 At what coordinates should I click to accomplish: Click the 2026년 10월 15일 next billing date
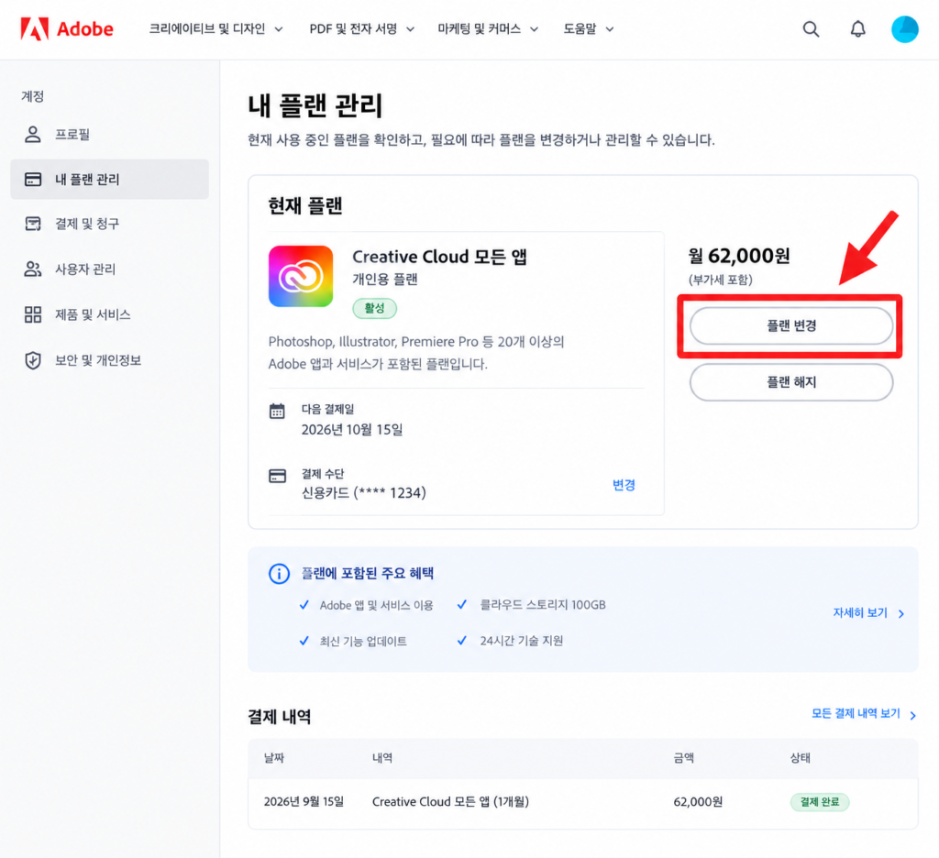click(x=352, y=430)
